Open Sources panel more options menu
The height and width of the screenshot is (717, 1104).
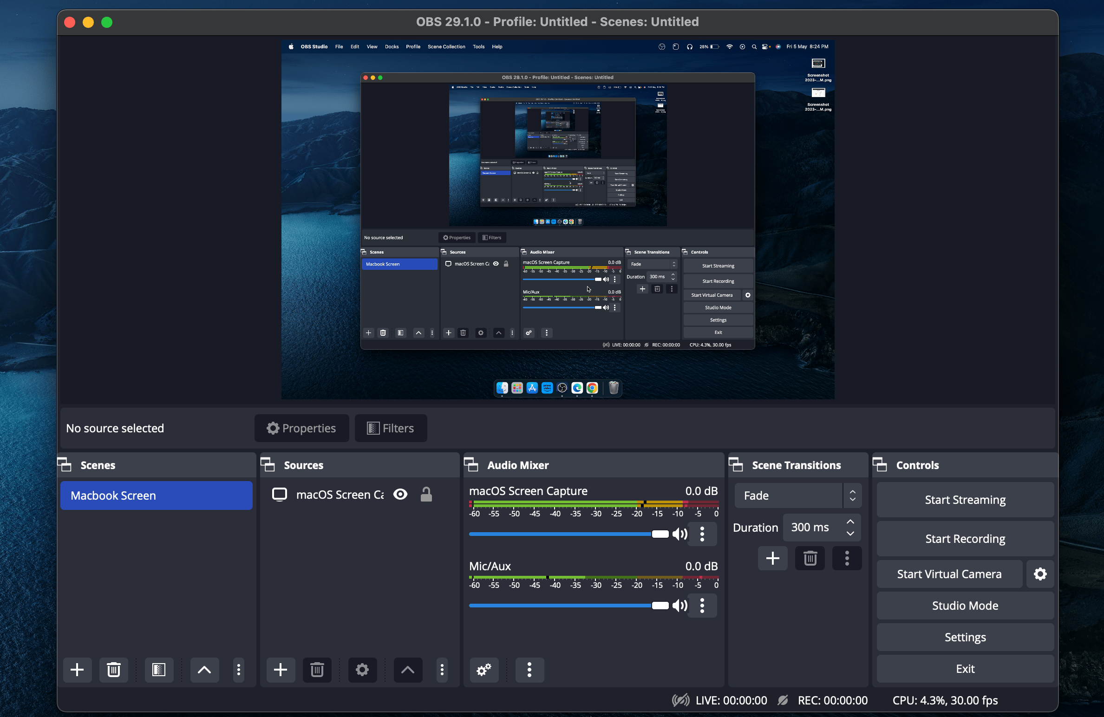click(442, 670)
